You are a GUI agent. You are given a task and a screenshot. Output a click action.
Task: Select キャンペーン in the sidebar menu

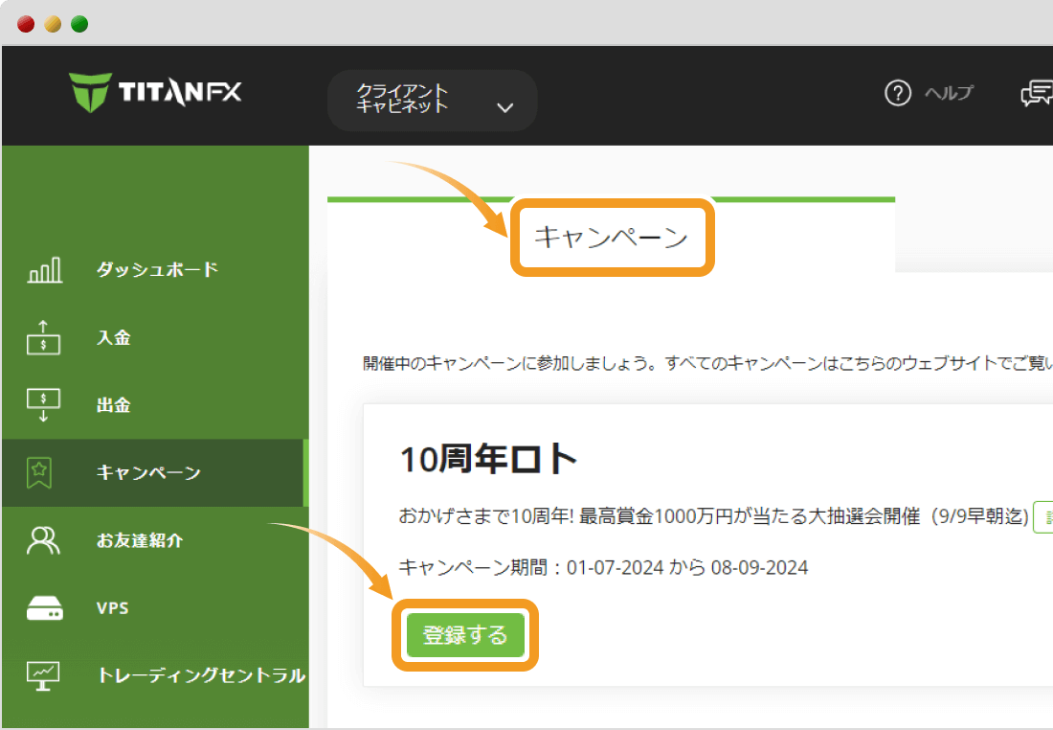pyautogui.click(x=155, y=472)
